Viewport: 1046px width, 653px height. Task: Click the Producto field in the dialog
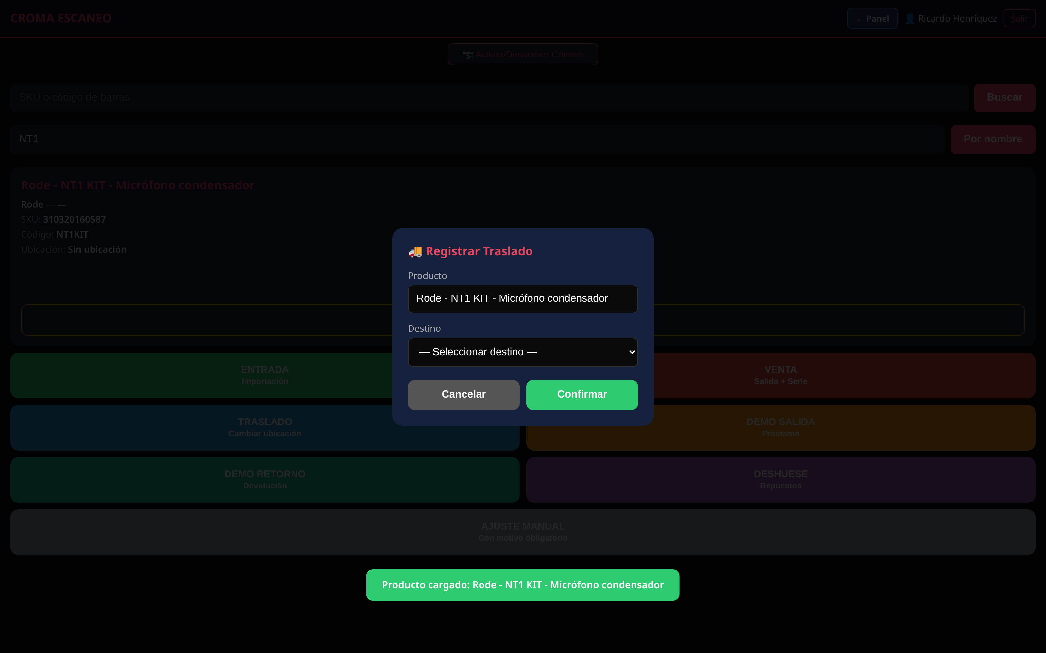coord(523,299)
